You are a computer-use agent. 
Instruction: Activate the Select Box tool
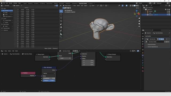(x=61, y=11)
